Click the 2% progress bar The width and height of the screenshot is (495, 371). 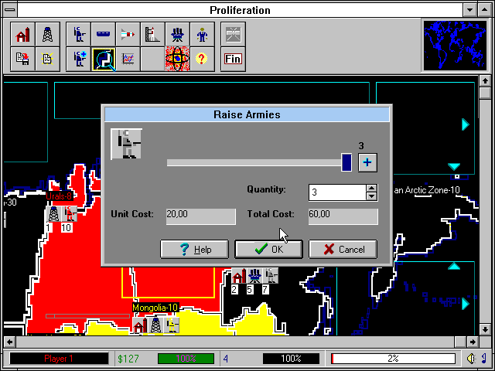pyautogui.click(x=393, y=359)
